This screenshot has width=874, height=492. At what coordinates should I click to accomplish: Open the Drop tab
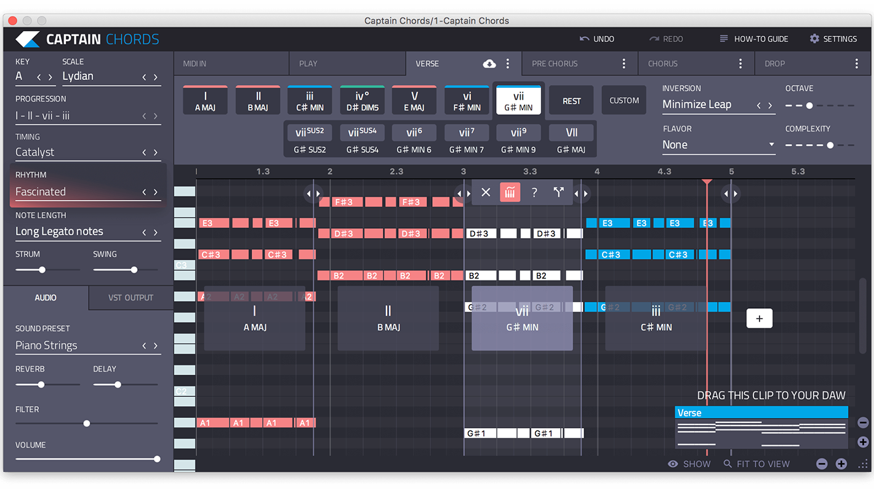coord(774,63)
